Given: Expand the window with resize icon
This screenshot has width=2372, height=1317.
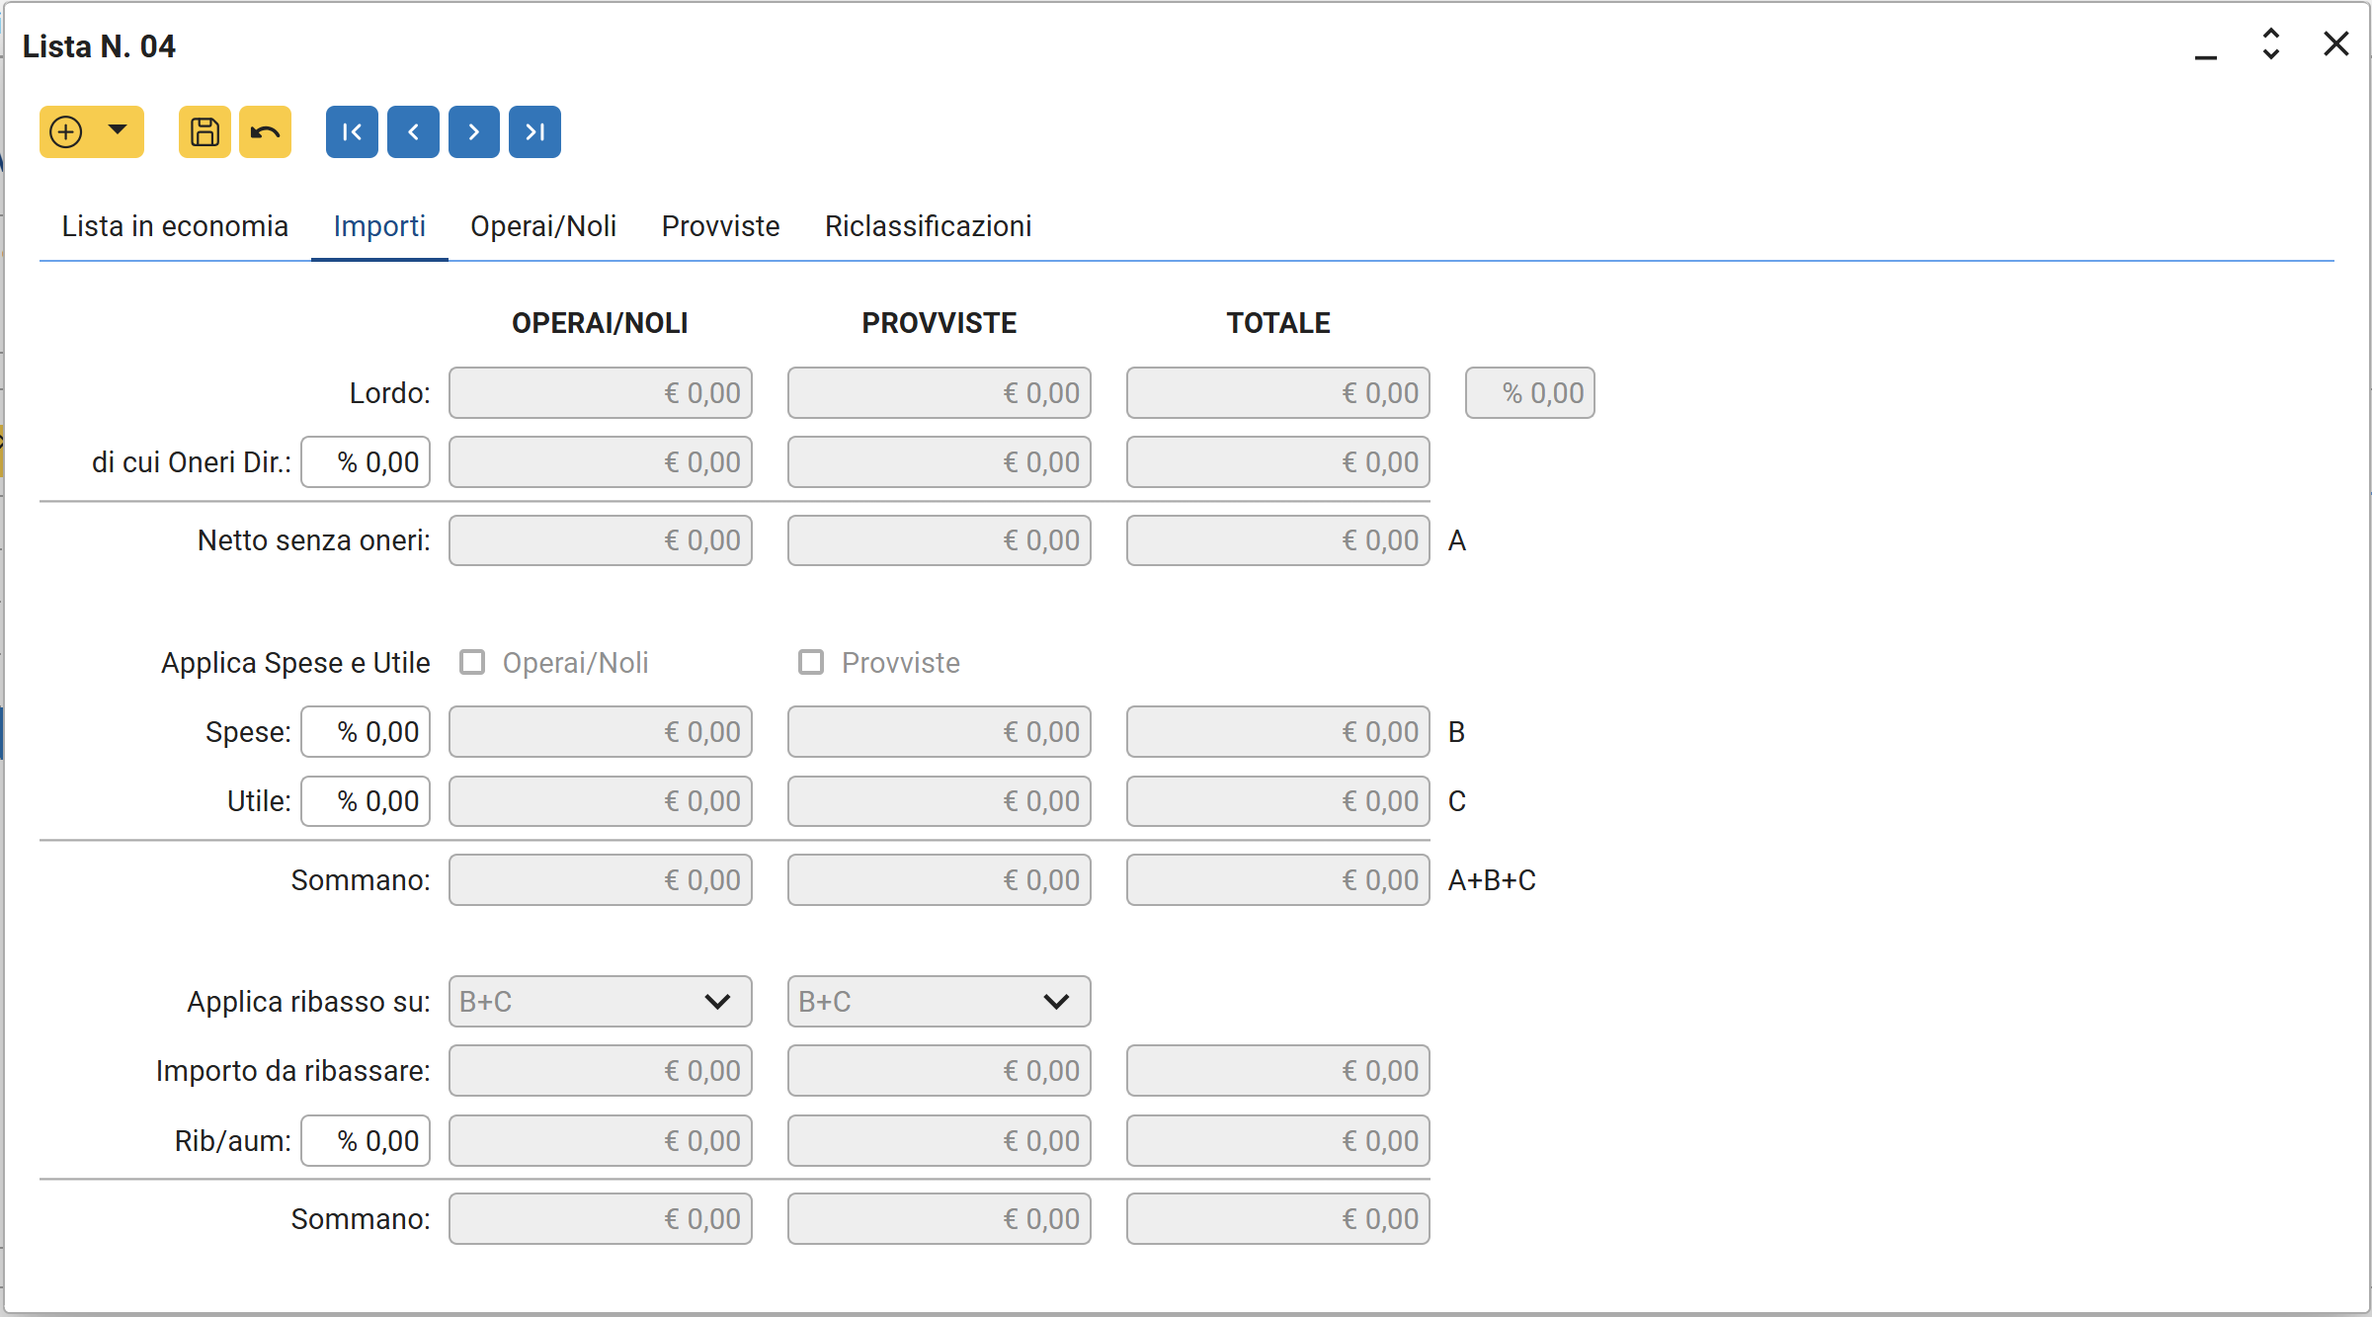Looking at the screenshot, I should (2270, 44).
